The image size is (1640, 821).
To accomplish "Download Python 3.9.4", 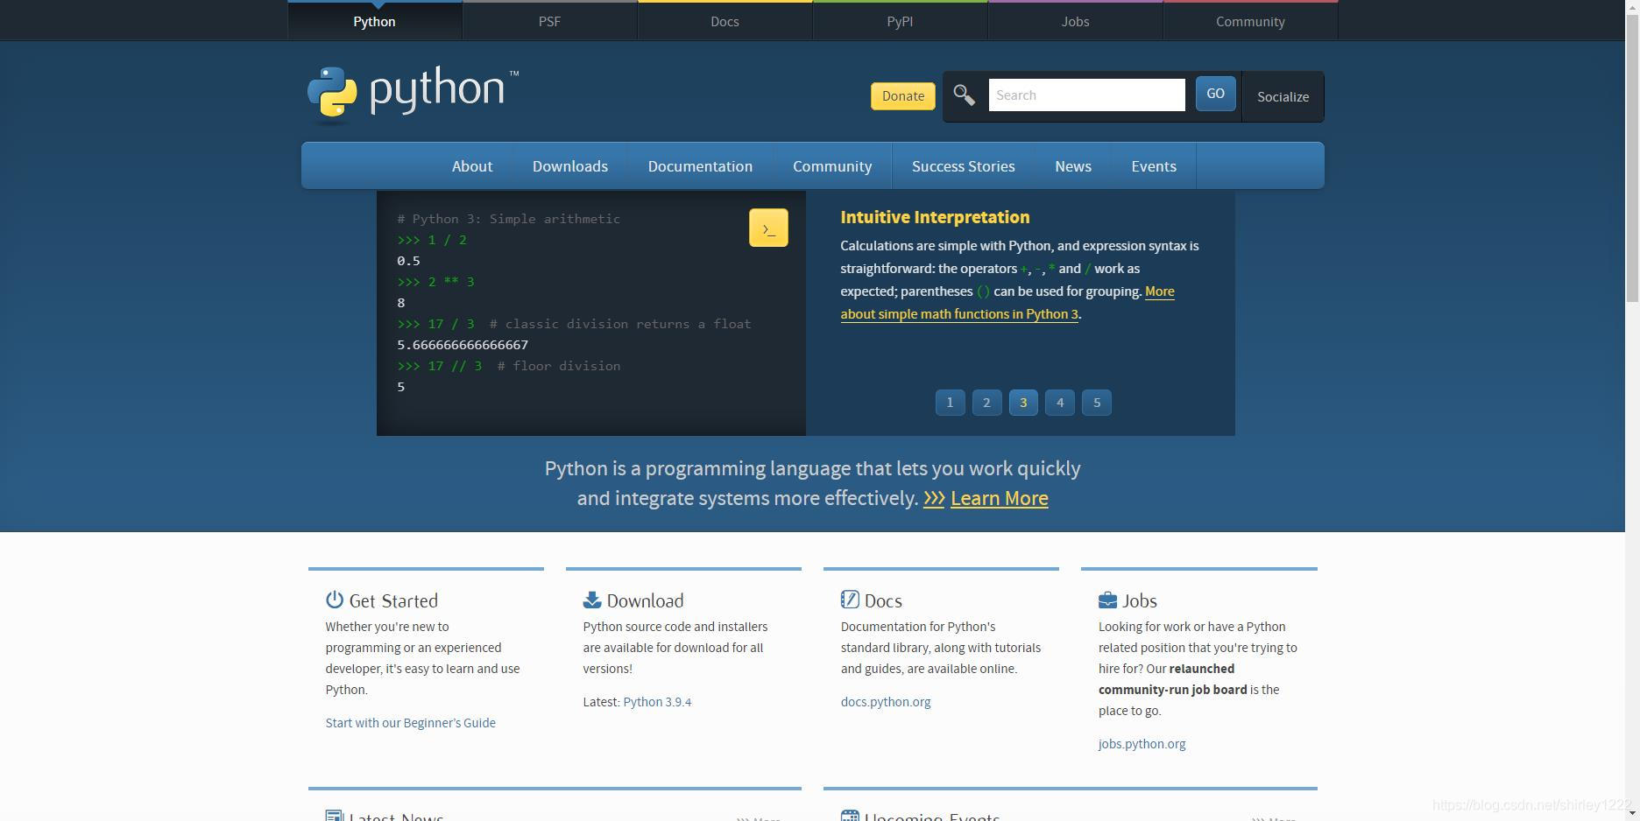I will click(657, 701).
